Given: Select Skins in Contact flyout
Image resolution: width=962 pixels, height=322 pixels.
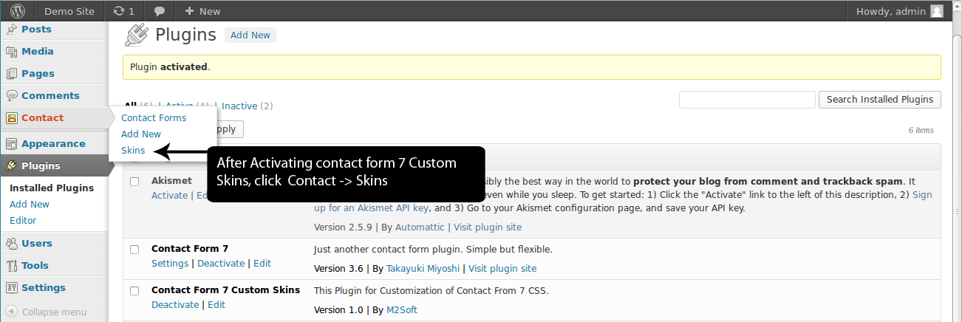Looking at the screenshot, I should (x=133, y=151).
